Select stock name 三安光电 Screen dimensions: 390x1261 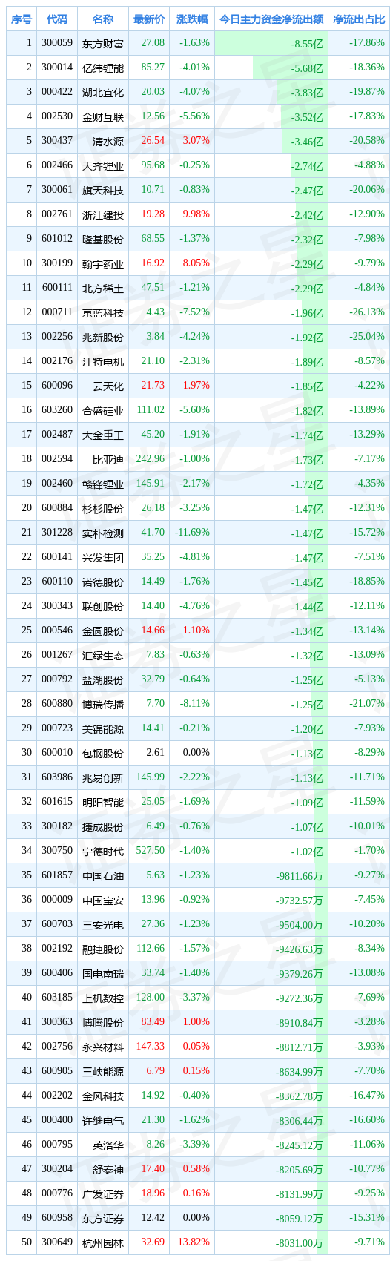103,925
